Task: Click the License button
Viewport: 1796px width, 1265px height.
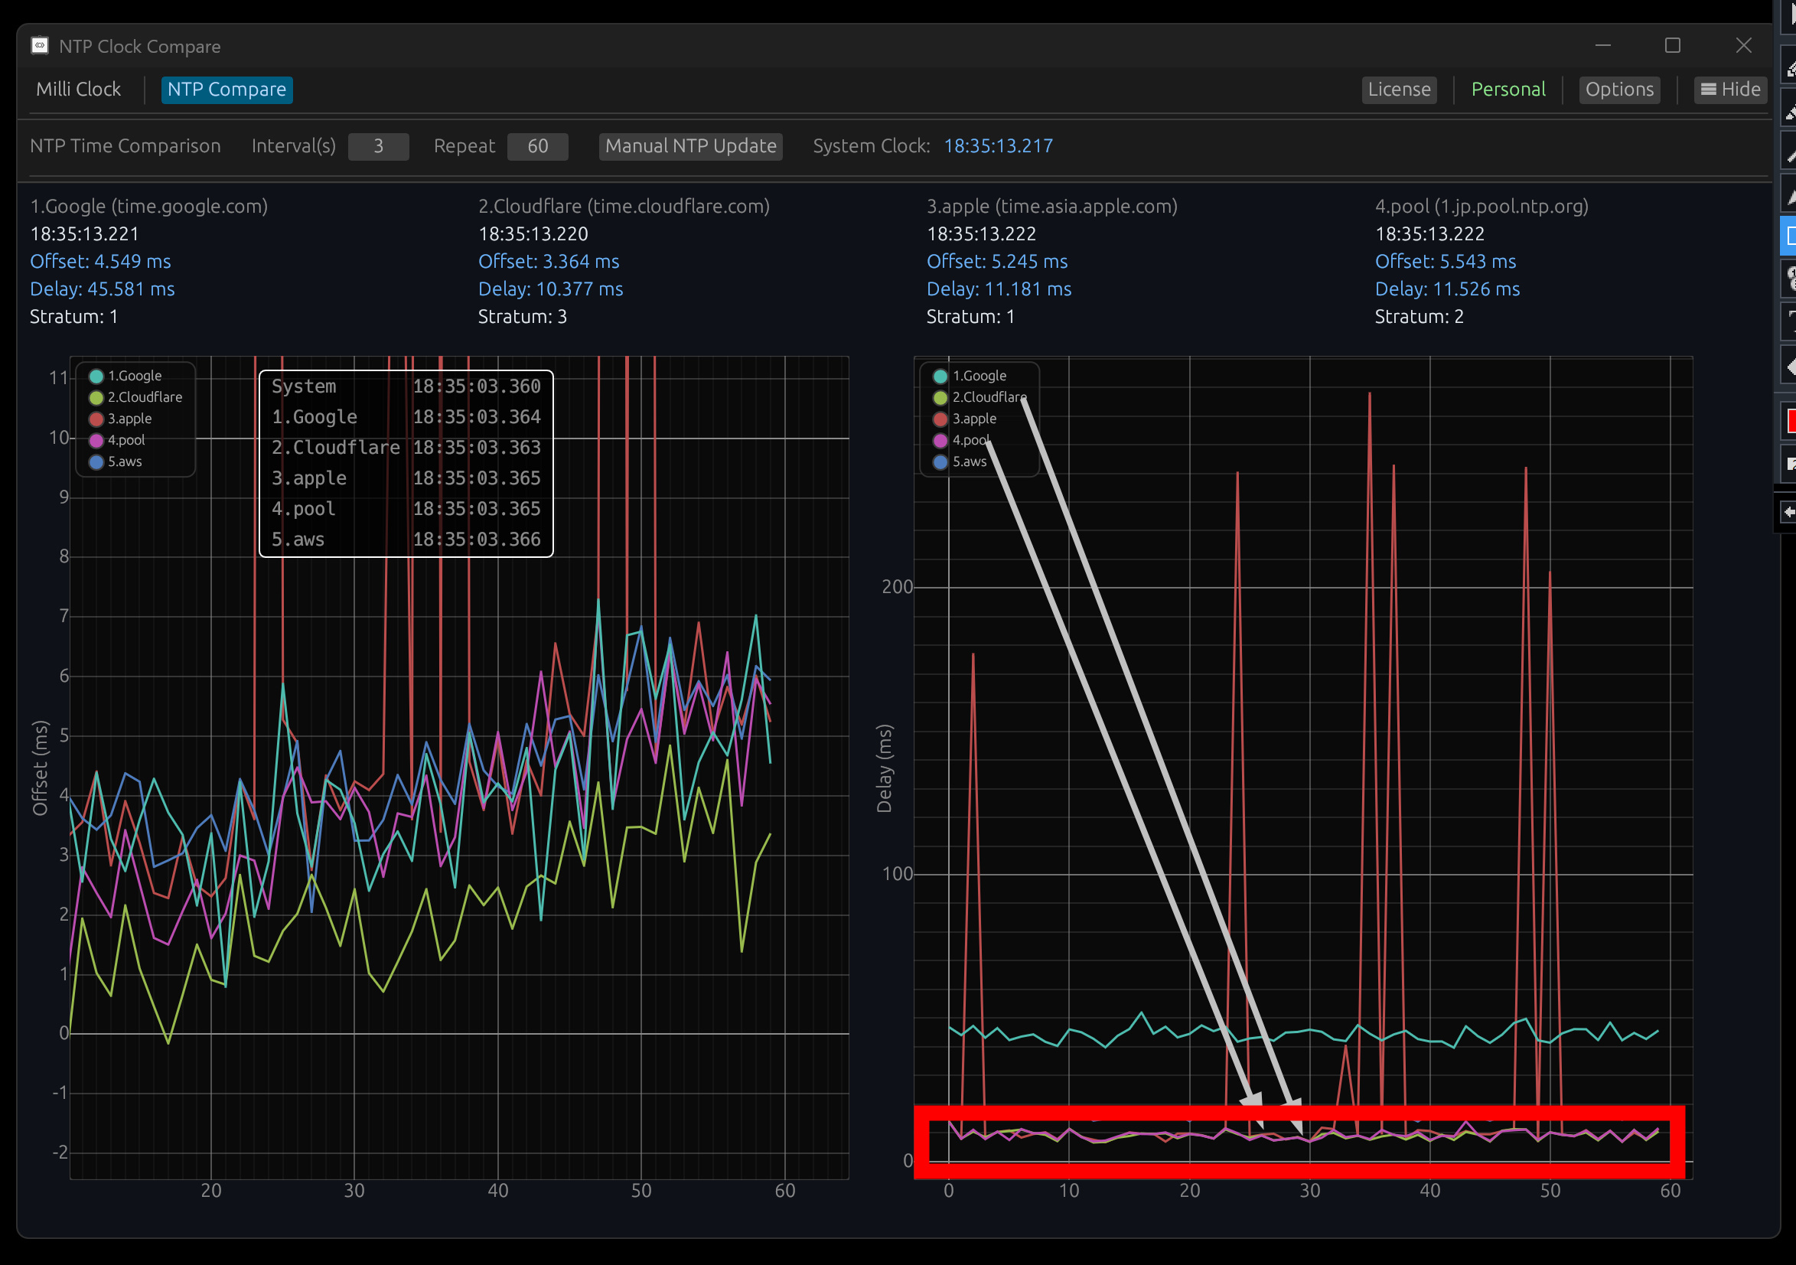Action: [1399, 90]
